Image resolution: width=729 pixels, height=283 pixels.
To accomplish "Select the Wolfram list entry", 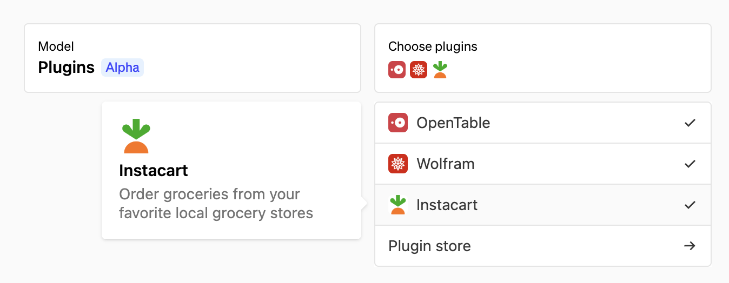I will (x=446, y=164).
